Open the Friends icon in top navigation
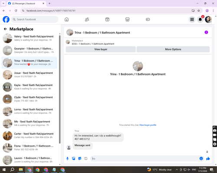 [x=87, y=19]
